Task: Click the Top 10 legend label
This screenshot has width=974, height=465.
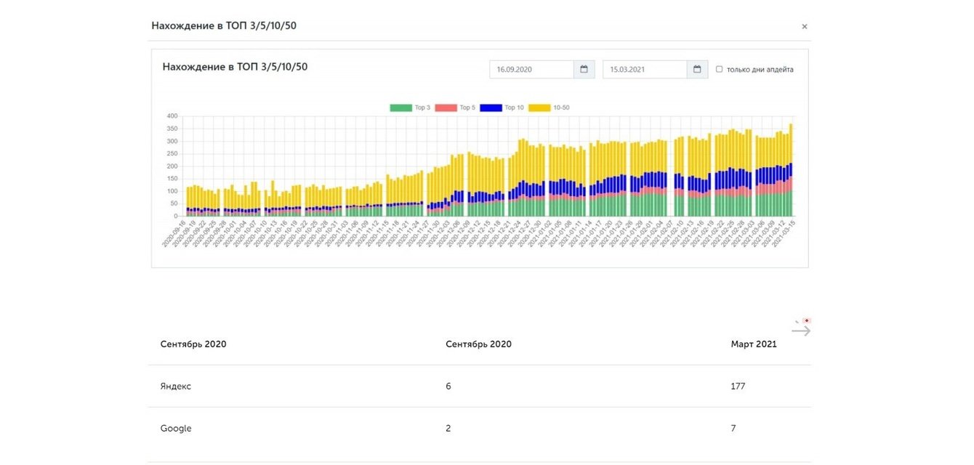Action: (x=514, y=108)
